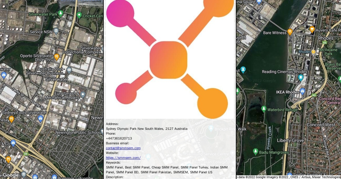Select the Badu Mangroves park pin

click(255, 152)
